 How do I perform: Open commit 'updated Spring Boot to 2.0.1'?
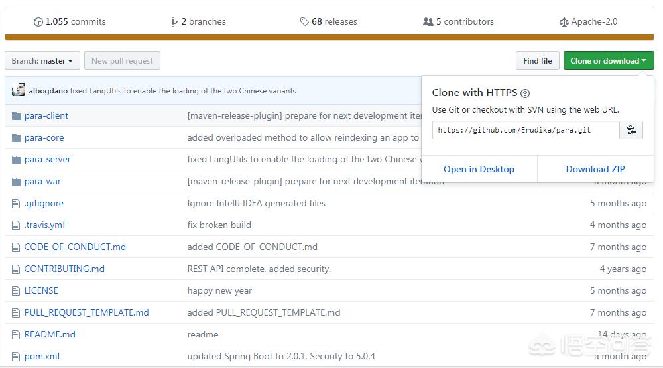pos(280,357)
